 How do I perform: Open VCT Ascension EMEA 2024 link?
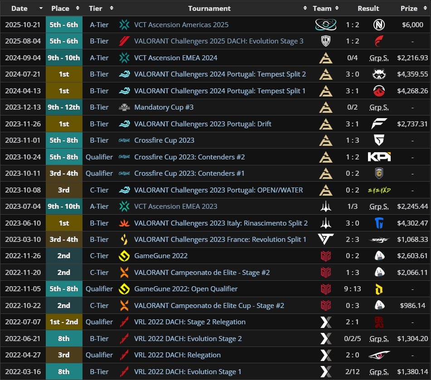coord(176,58)
